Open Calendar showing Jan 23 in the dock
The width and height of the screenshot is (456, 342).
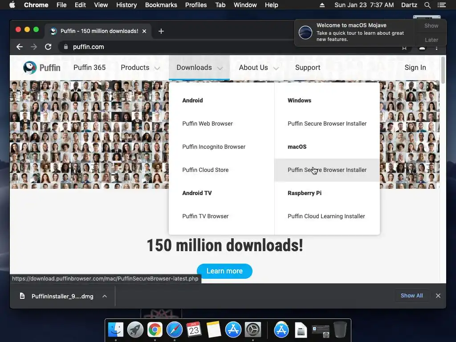click(x=194, y=330)
